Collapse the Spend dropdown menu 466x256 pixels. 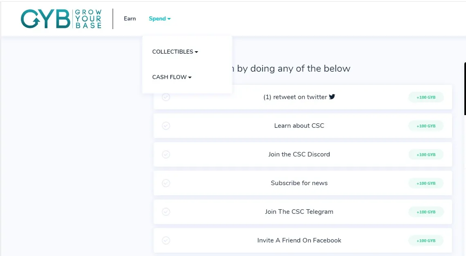[x=159, y=18]
